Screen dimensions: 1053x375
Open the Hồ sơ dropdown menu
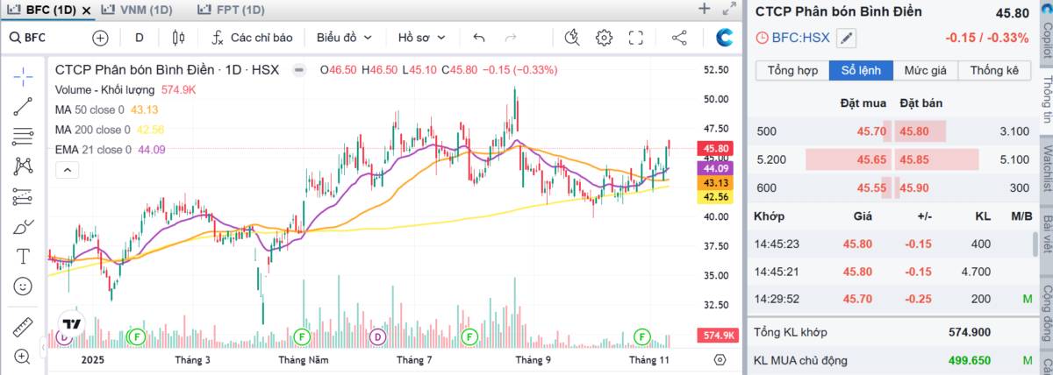421,38
